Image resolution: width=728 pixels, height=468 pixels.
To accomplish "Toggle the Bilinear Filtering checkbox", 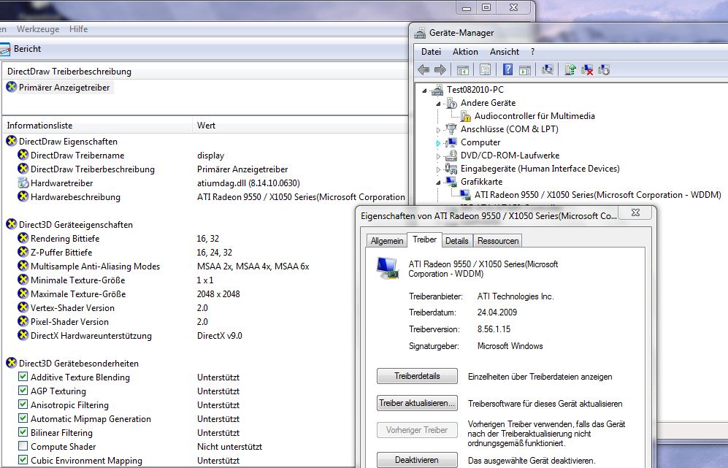I will coord(23,432).
